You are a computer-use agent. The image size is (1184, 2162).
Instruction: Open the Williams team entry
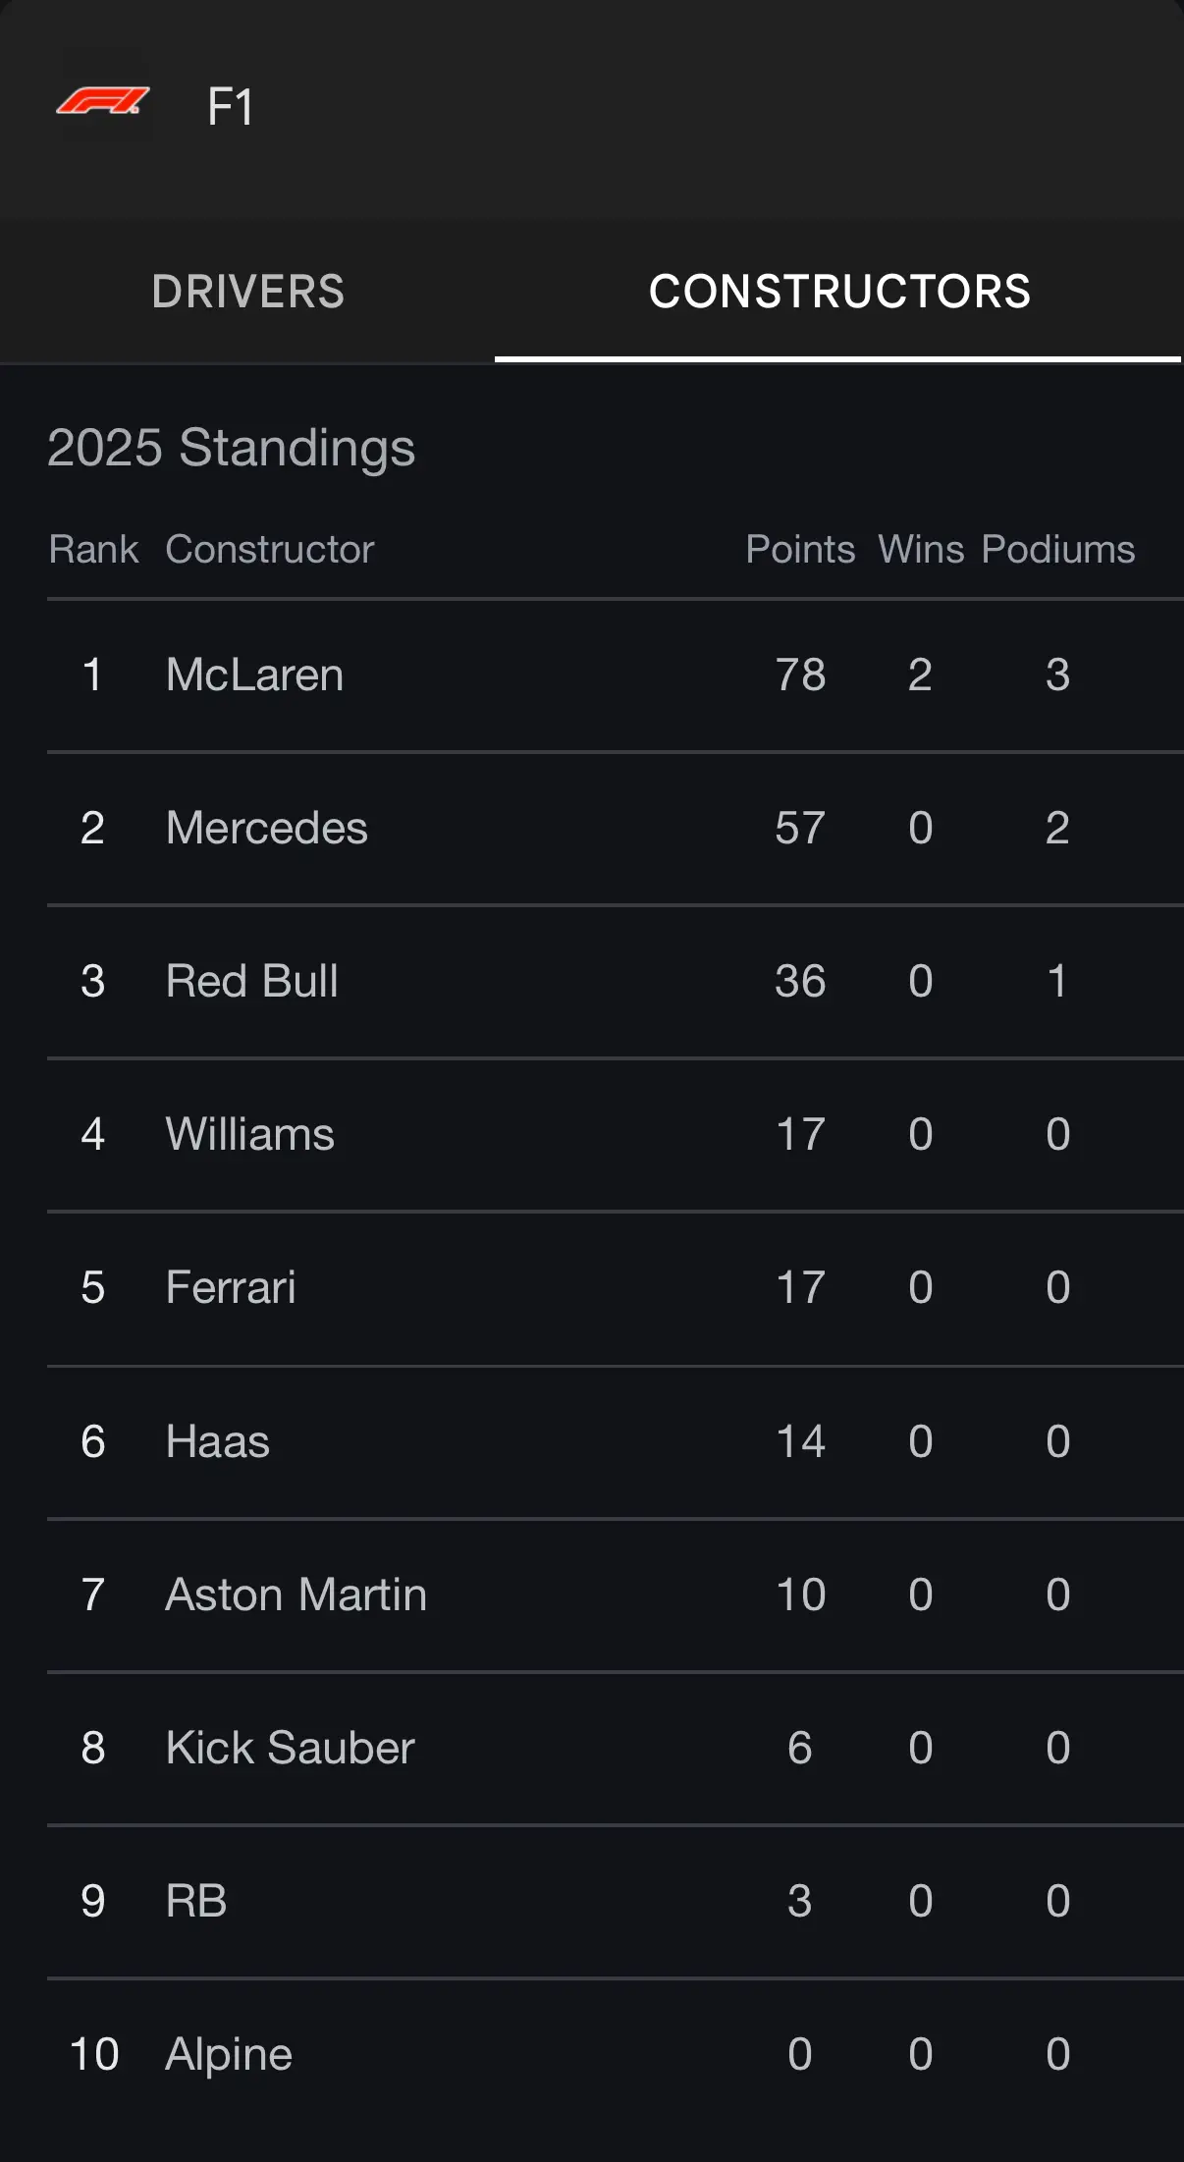tap(616, 1135)
